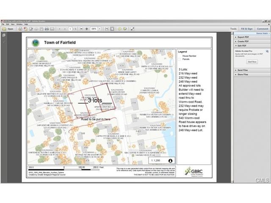The height and width of the screenshot is (203, 271).
Task: Add a sticky note comment
Action: [x=120, y=29]
